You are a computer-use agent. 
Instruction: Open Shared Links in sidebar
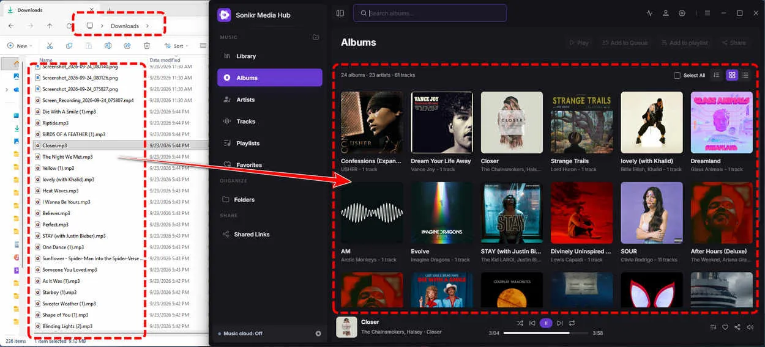(x=270, y=235)
